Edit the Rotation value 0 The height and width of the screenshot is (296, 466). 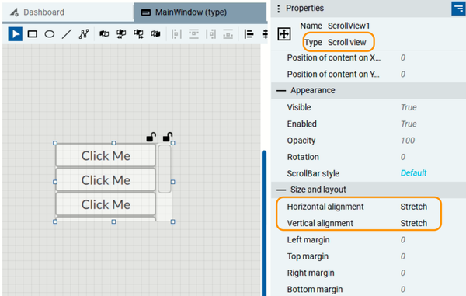402,157
